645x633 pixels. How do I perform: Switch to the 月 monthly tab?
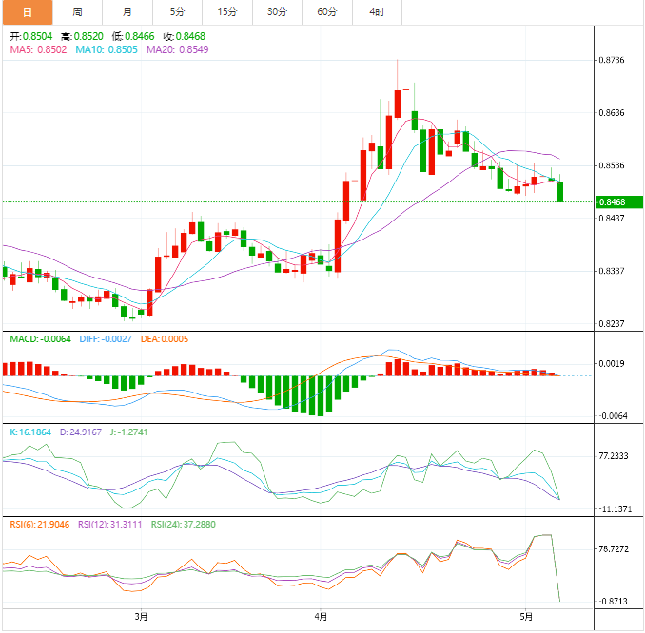[127, 12]
